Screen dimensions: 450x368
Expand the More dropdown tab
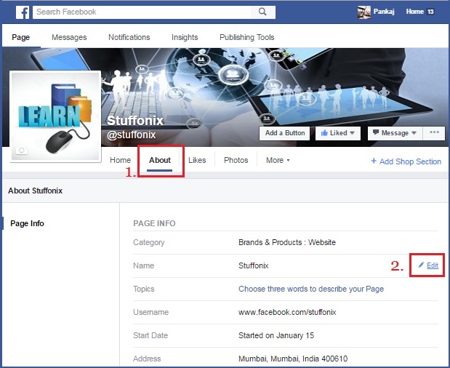278,160
